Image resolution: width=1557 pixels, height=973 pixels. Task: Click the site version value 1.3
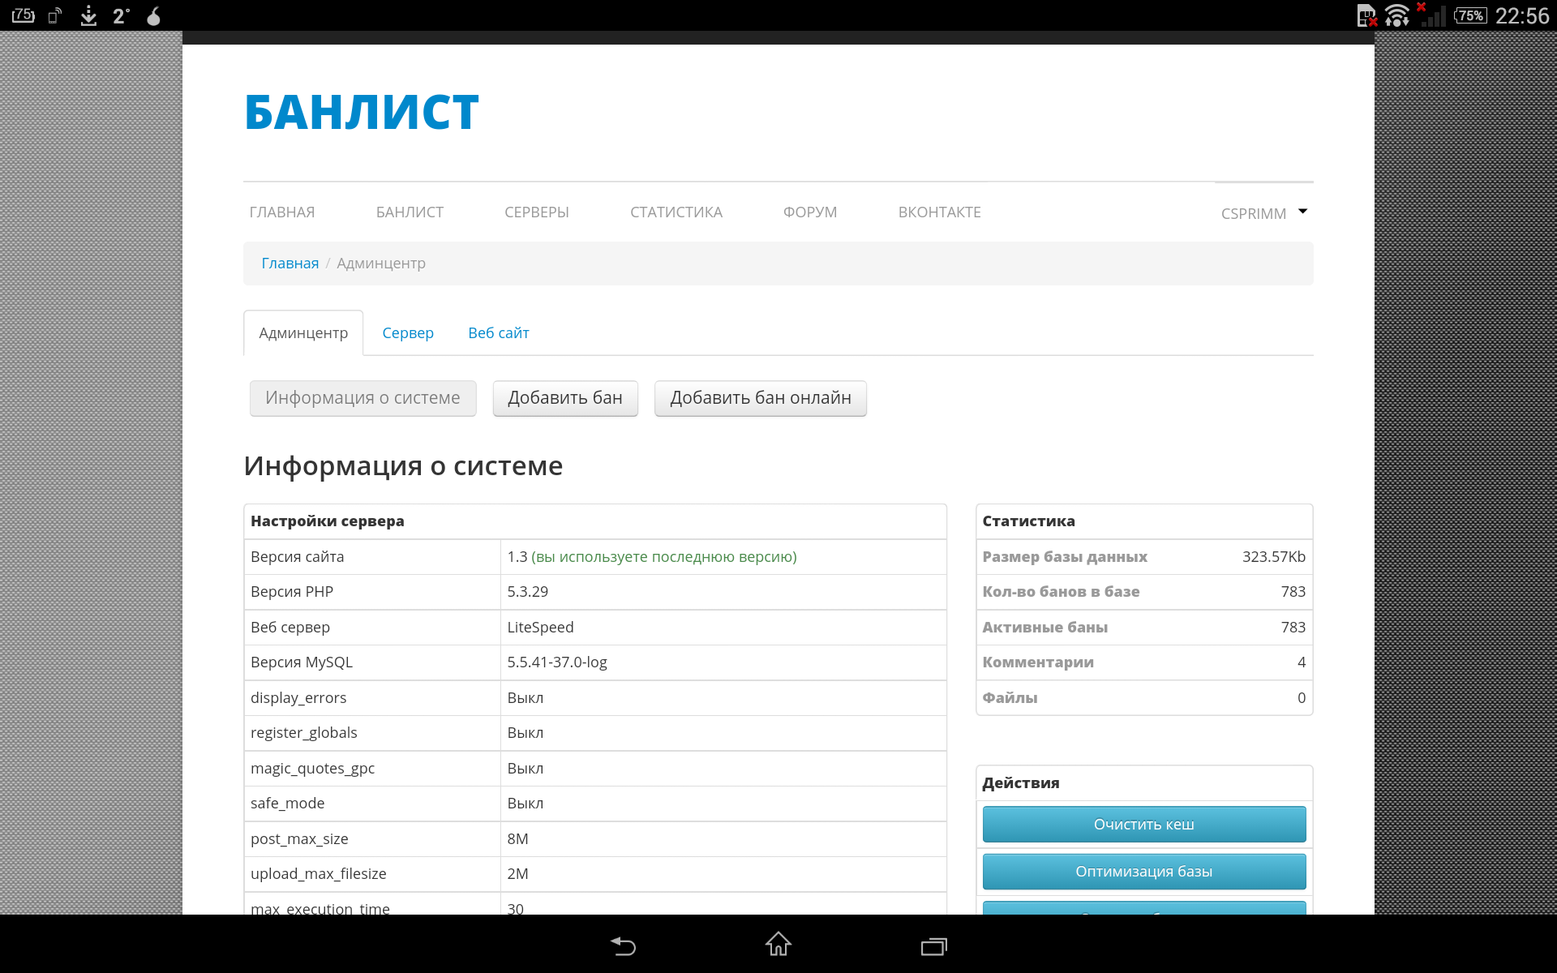(x=517, y=557)
